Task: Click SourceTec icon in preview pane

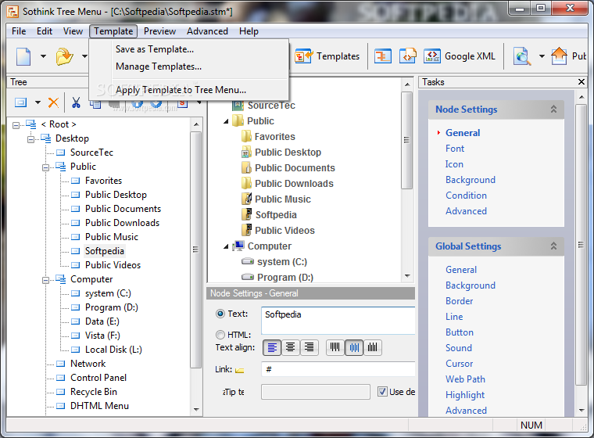Action: pos(238,106)
